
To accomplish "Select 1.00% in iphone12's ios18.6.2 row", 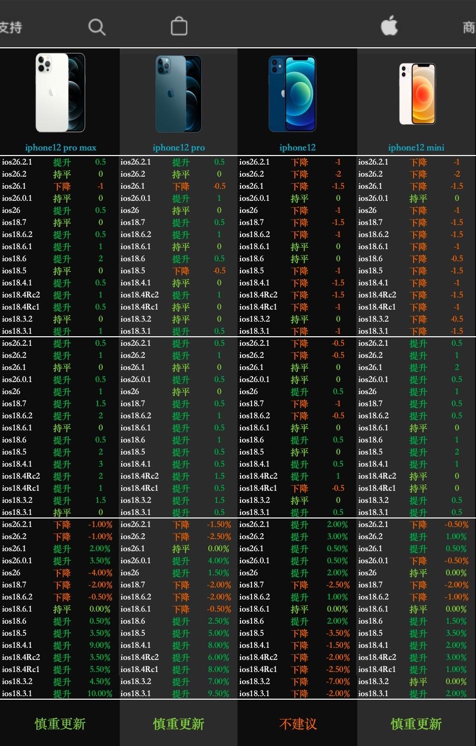I will tap(337, 597).
